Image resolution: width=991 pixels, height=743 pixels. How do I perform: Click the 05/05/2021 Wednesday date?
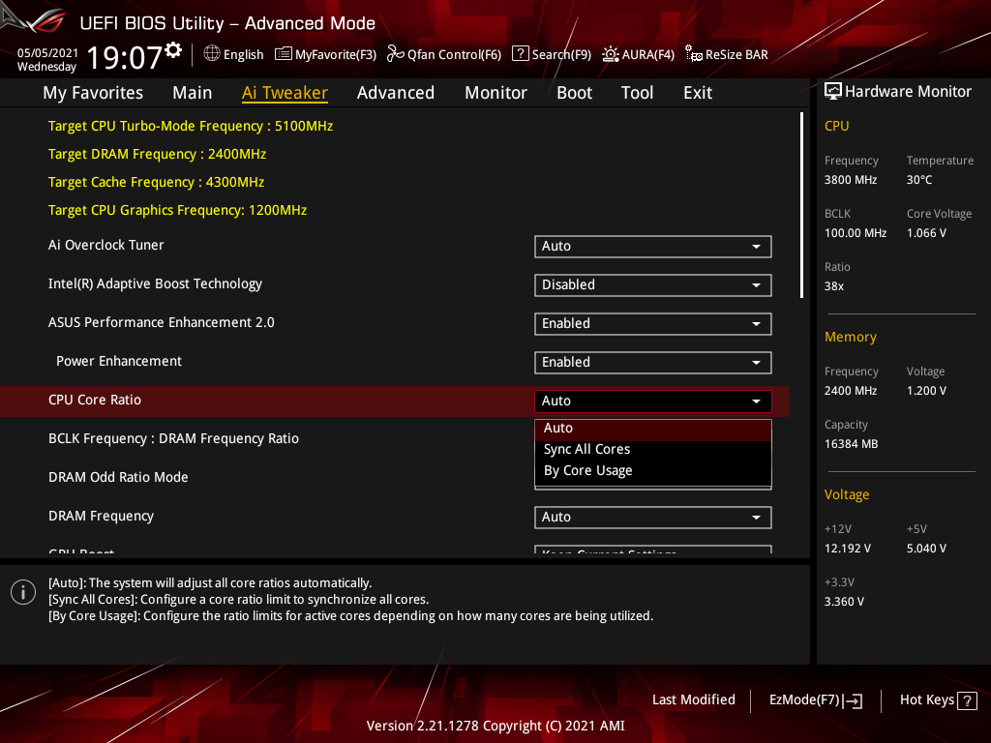pyautogui.click(x=47, y=59)
